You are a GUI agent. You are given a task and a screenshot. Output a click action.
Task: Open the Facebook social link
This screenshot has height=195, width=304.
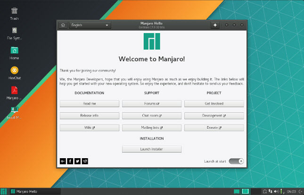(70, 161)
